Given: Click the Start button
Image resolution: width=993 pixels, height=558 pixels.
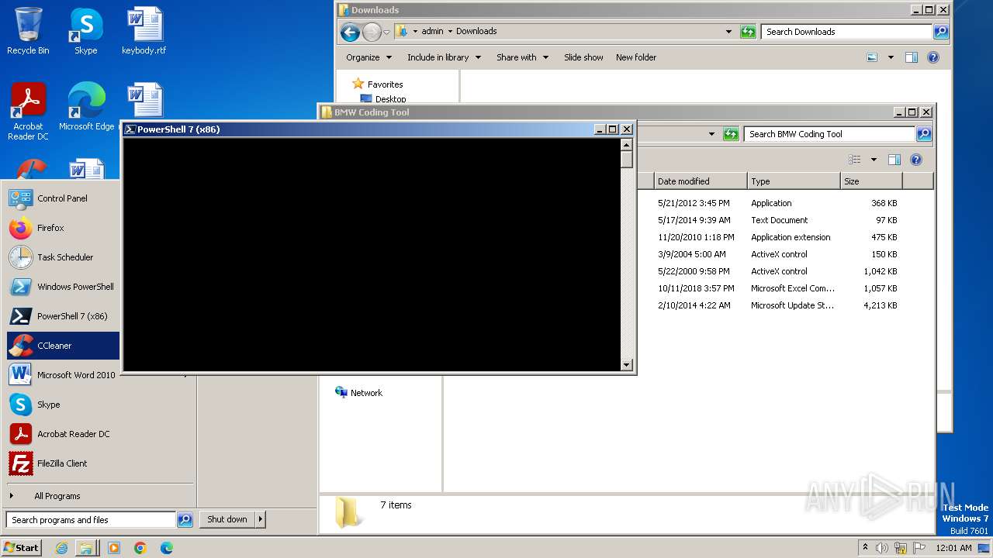Looking at the screenshot, I should (x=22, y=547).
